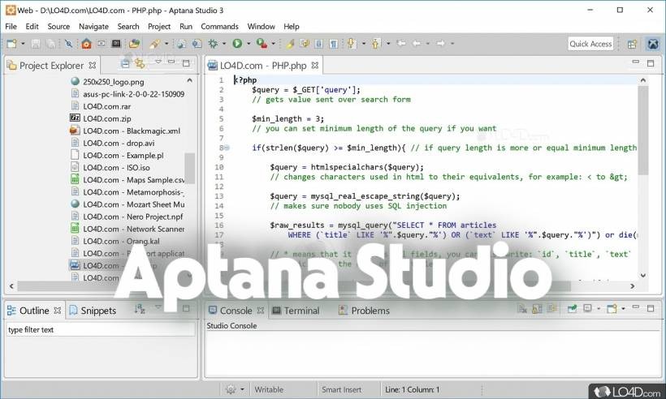666x399 pixels.
Task: Click the Open Console icon
Action: 612,309
